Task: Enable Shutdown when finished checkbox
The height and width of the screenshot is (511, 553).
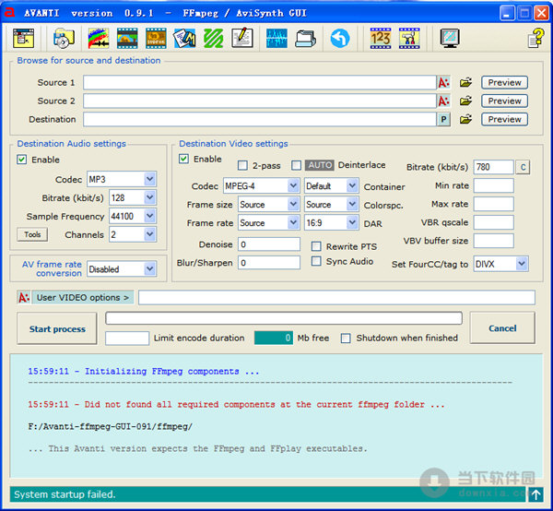Action: pyautogui.click(x=346, y=339)
